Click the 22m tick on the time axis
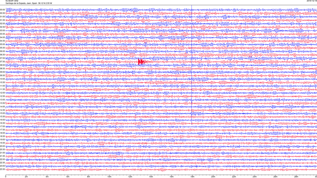Image resolution: width=317 pixels, height=178 pixels. click(x=234, y=177)
